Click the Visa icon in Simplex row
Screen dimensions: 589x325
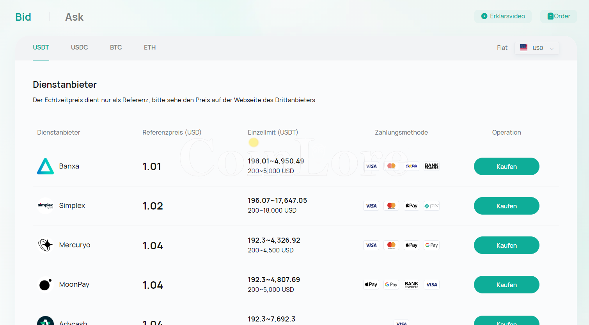[371, 206]
